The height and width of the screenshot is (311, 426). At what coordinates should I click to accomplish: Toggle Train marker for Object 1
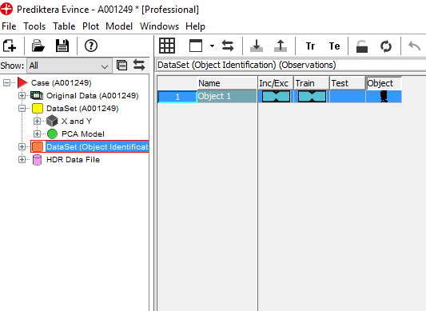coord(312,97)
